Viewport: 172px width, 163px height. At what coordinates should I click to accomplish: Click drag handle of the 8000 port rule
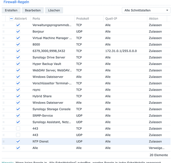point(4,45)
